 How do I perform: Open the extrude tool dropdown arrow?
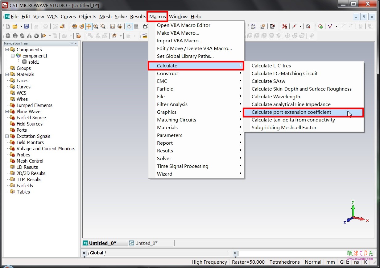coord(49,36)
